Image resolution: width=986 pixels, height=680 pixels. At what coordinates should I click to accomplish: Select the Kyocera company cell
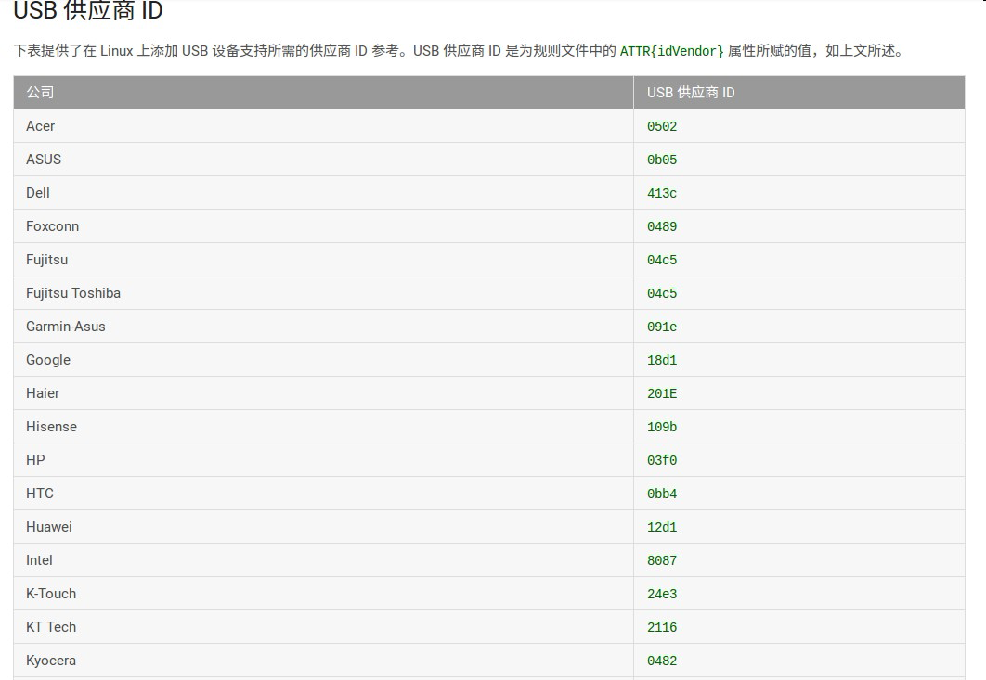pos(323,660)
